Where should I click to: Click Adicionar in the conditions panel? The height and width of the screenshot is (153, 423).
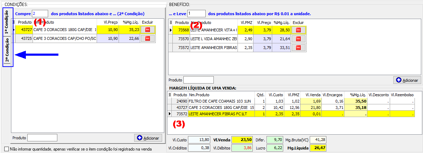click(x=148, y=138)
